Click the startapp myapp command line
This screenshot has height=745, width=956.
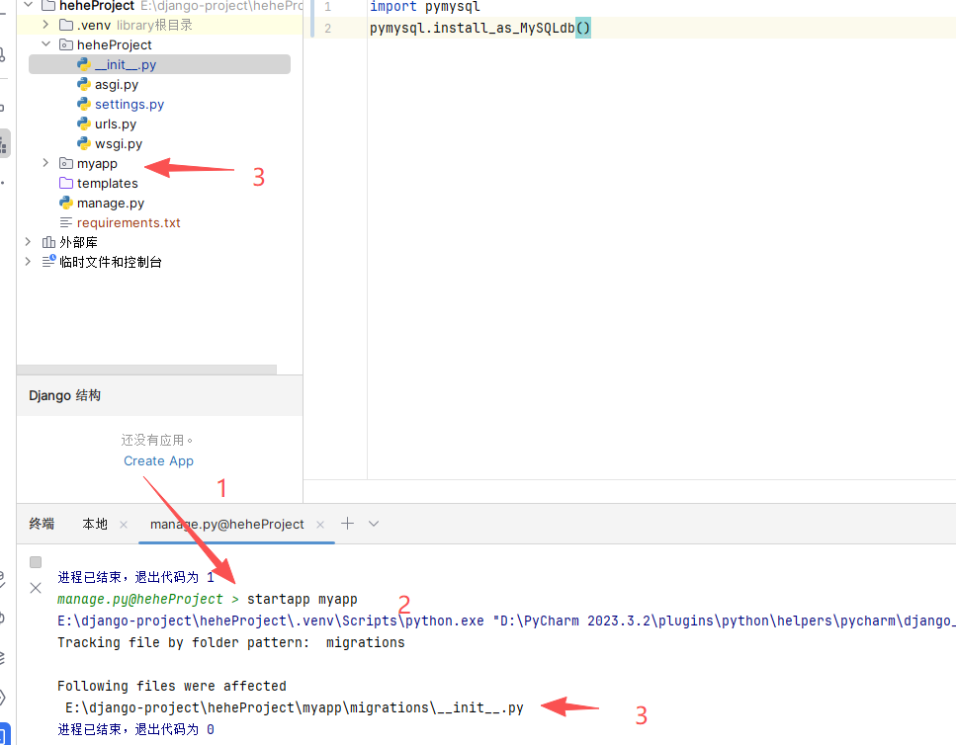(x=302, y=600)
